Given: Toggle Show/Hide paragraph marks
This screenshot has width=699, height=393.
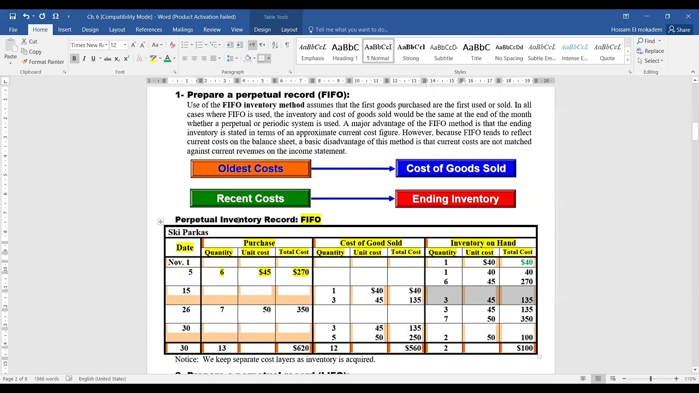Looking at the screenshot, I should coord(287,45).
